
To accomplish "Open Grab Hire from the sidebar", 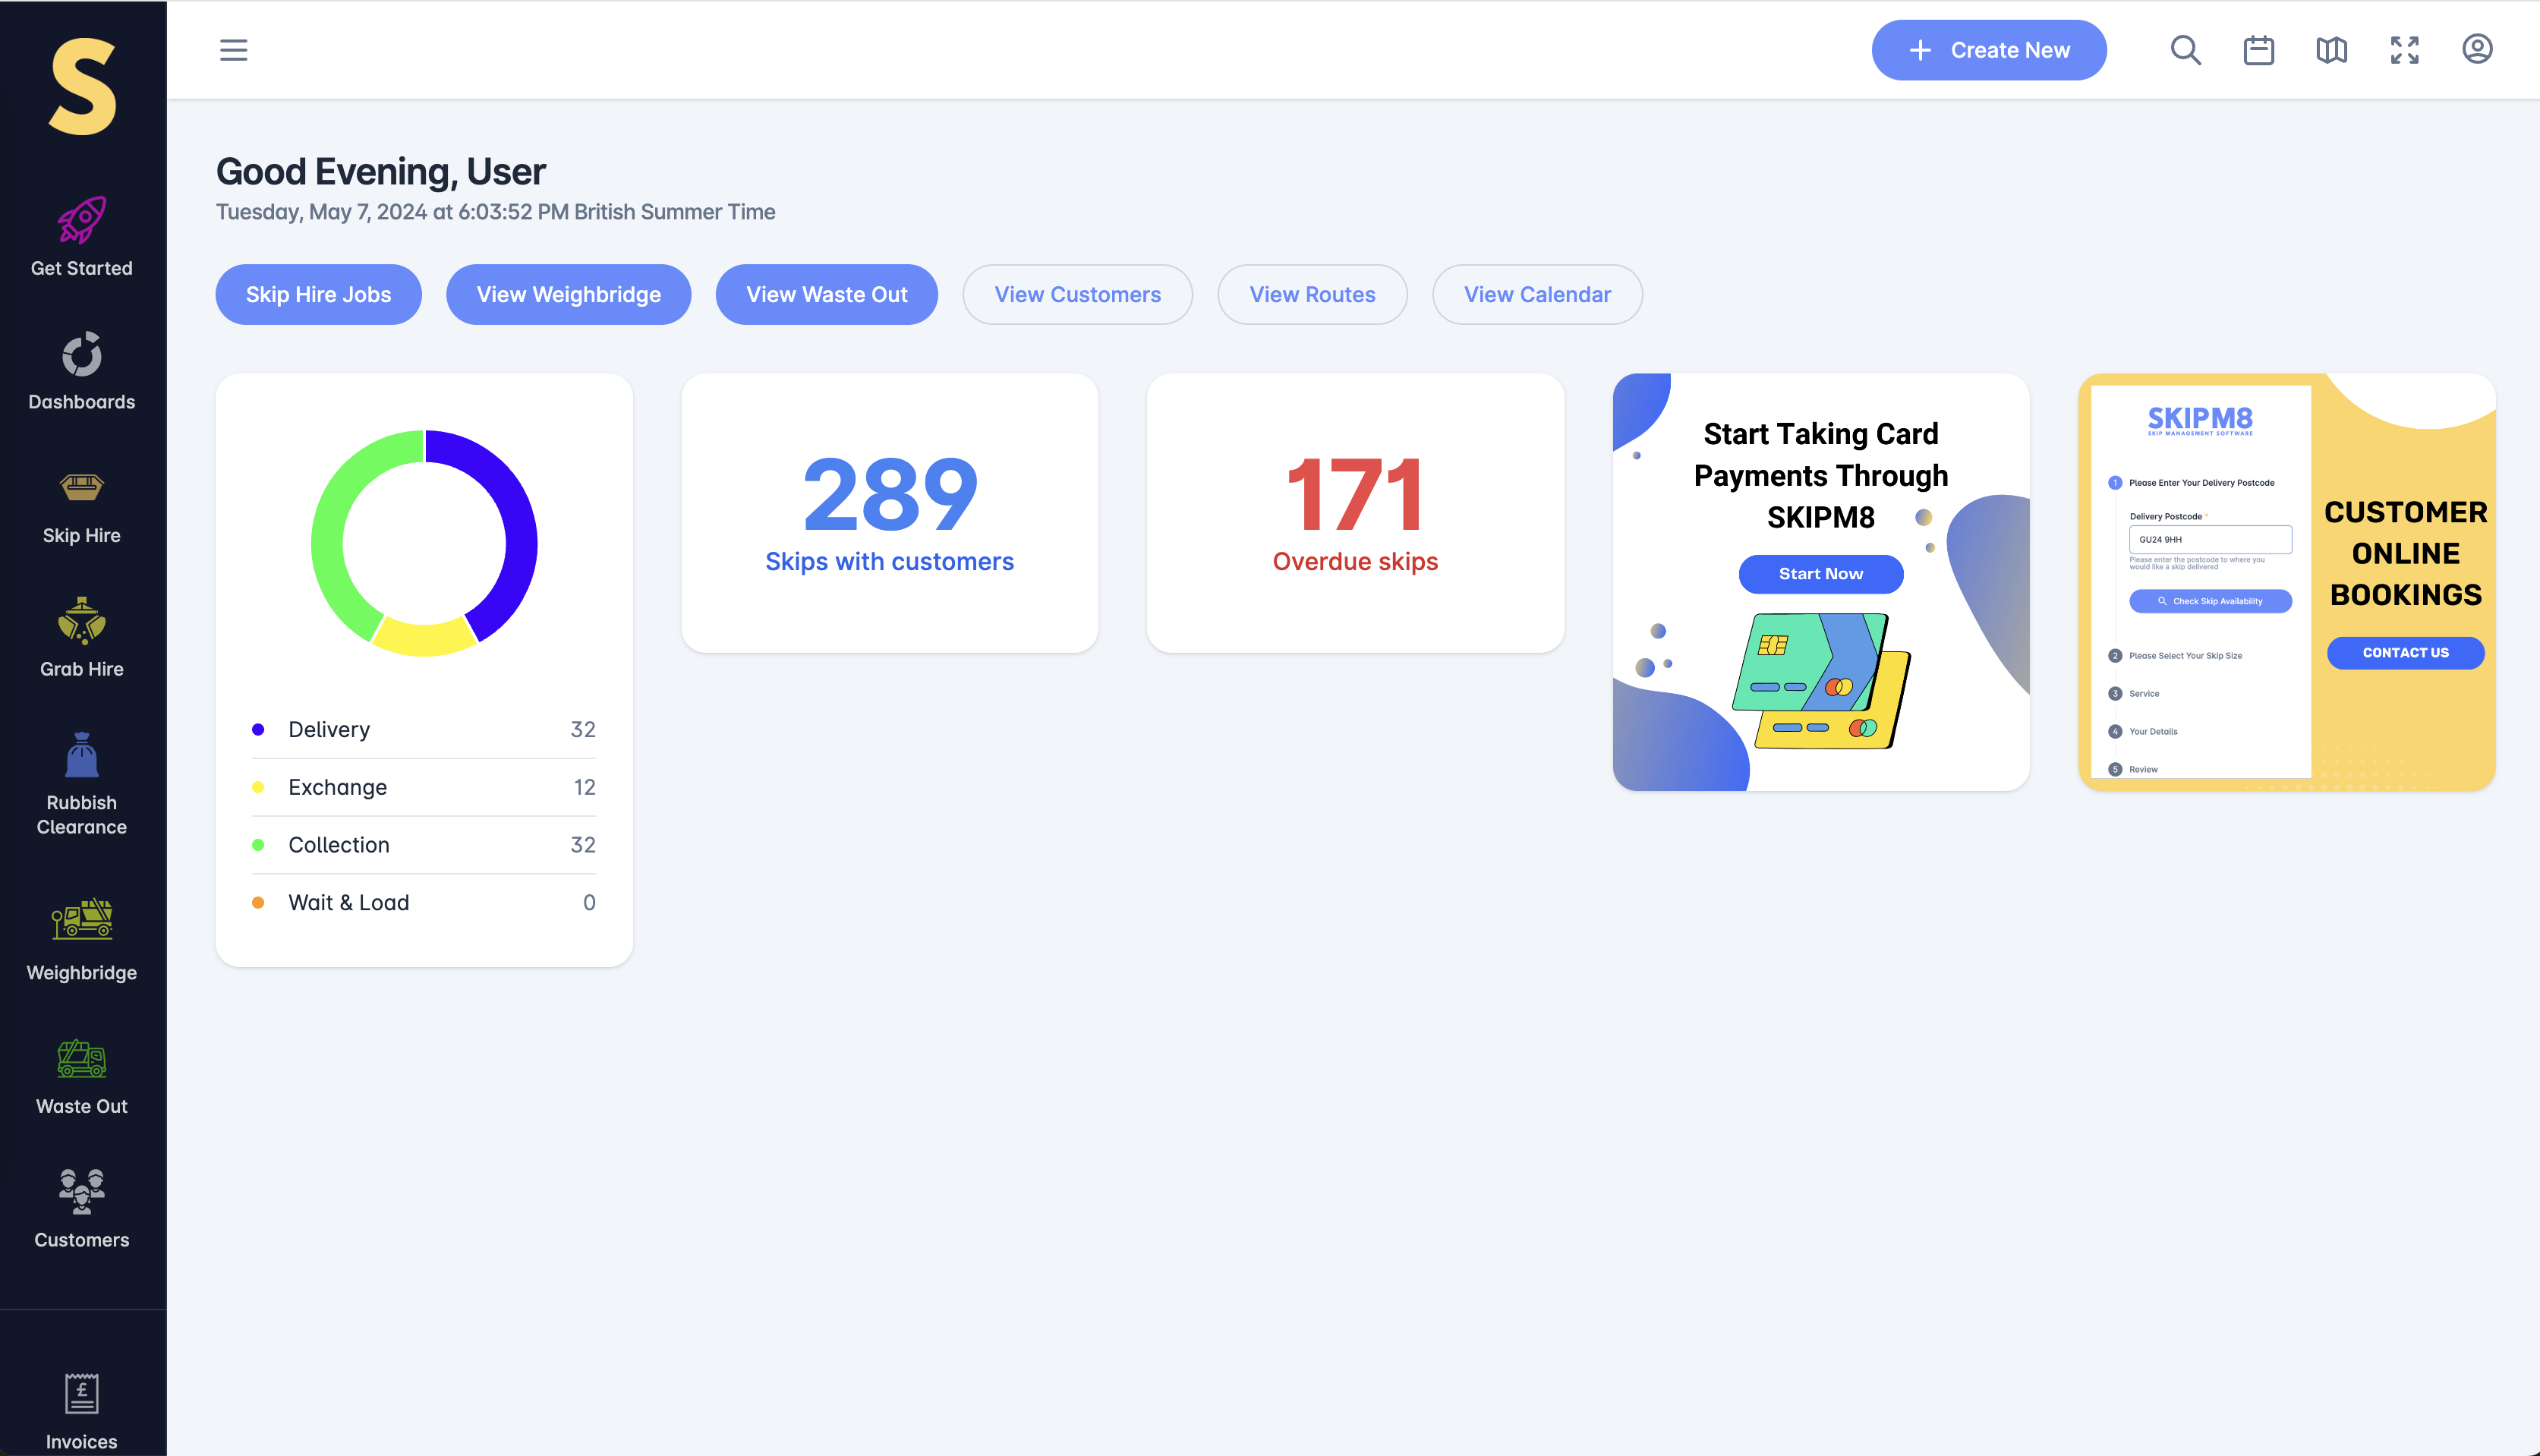I will point(82,621).
